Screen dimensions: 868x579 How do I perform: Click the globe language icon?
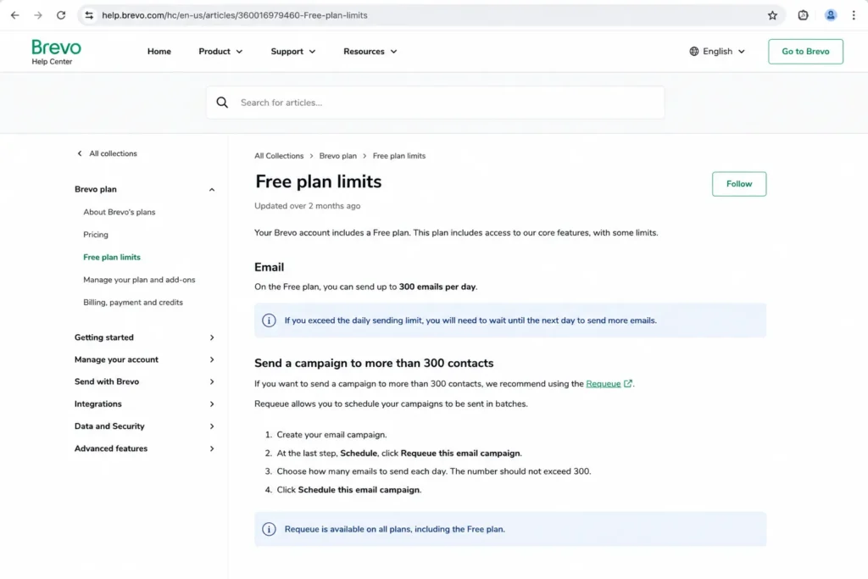[x=693, y=52]
